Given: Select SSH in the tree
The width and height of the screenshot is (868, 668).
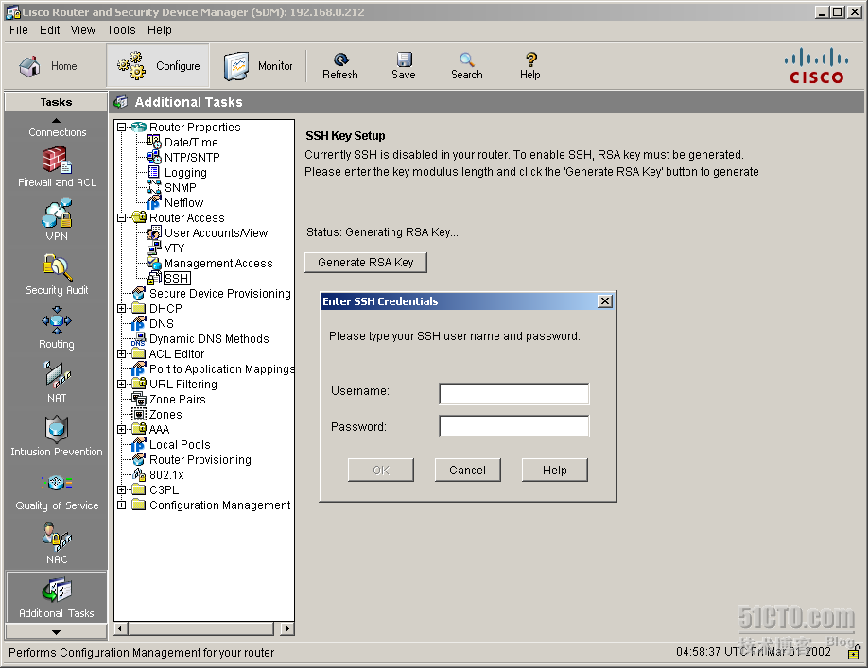Looking at the screenshot, I should [x=177, y=278].
